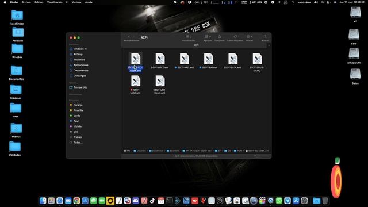Select the SSDT-HPET.aml file icon

(x=160, y=59)
